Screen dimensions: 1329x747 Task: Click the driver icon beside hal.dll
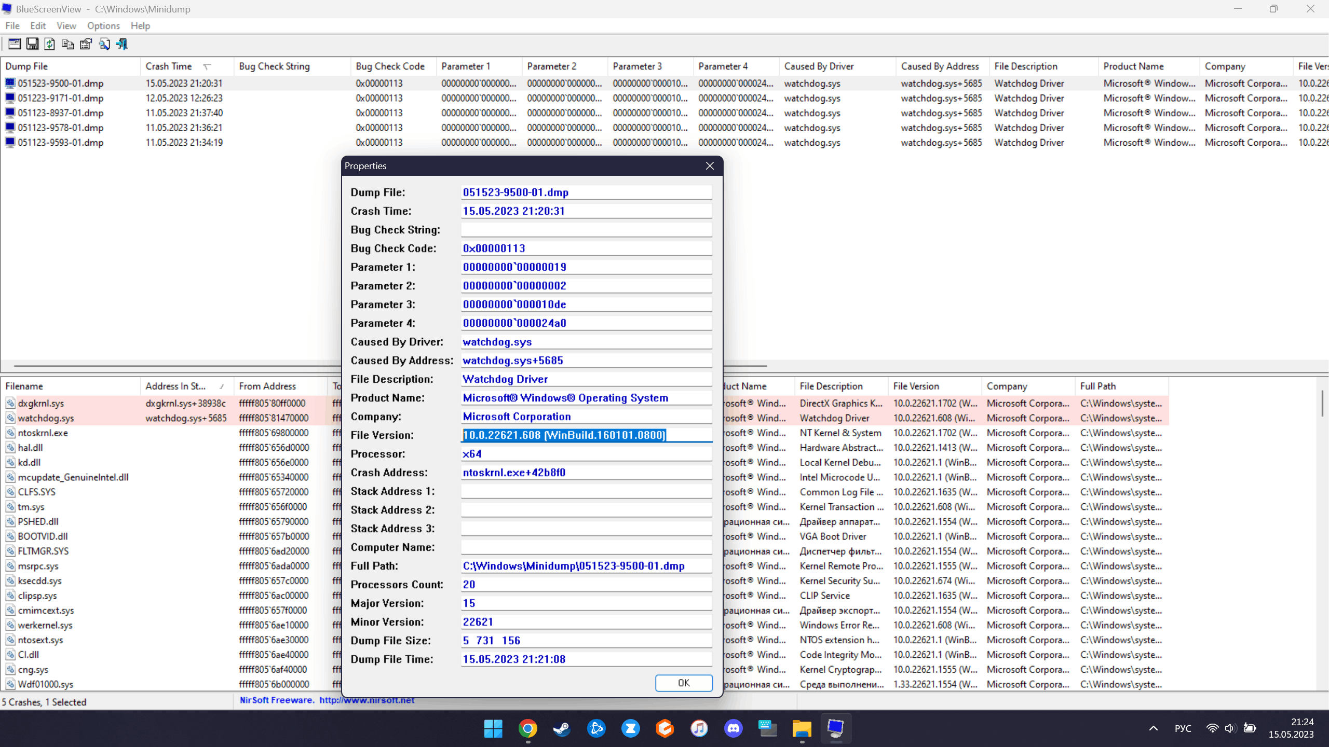point(10,447)
